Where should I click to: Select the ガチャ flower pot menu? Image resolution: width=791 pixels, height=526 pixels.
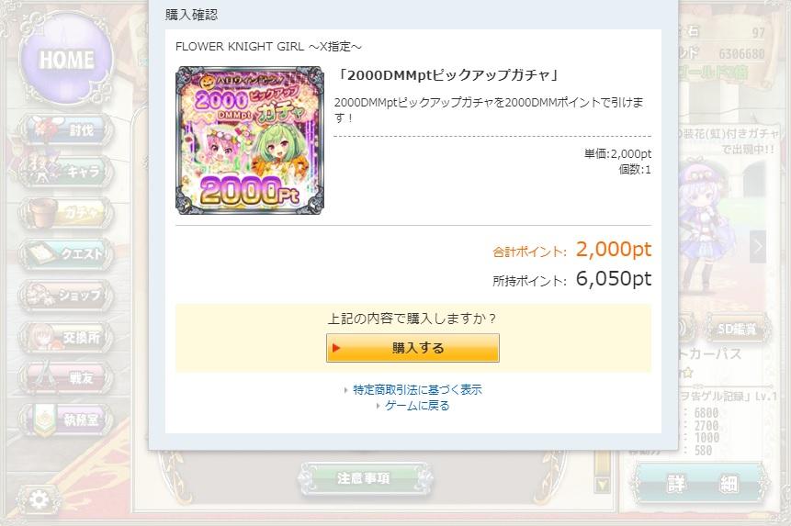click(65, 213)
